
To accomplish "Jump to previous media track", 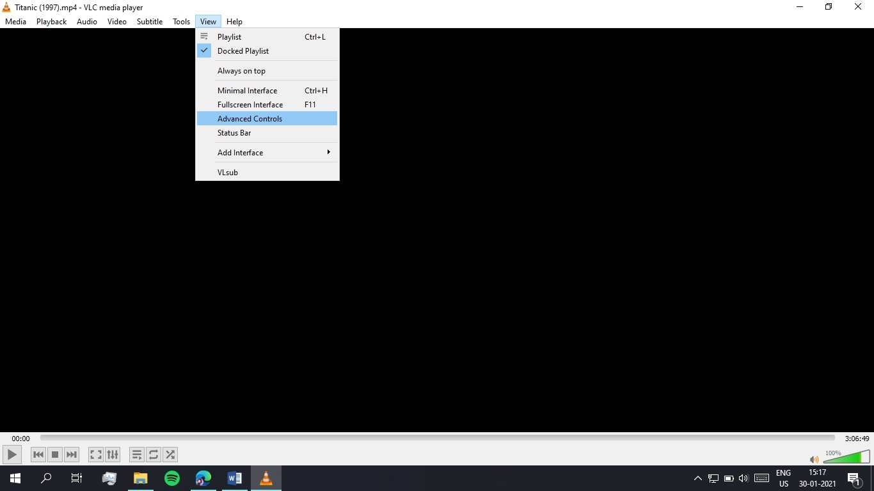I will [x=38, y=455].
